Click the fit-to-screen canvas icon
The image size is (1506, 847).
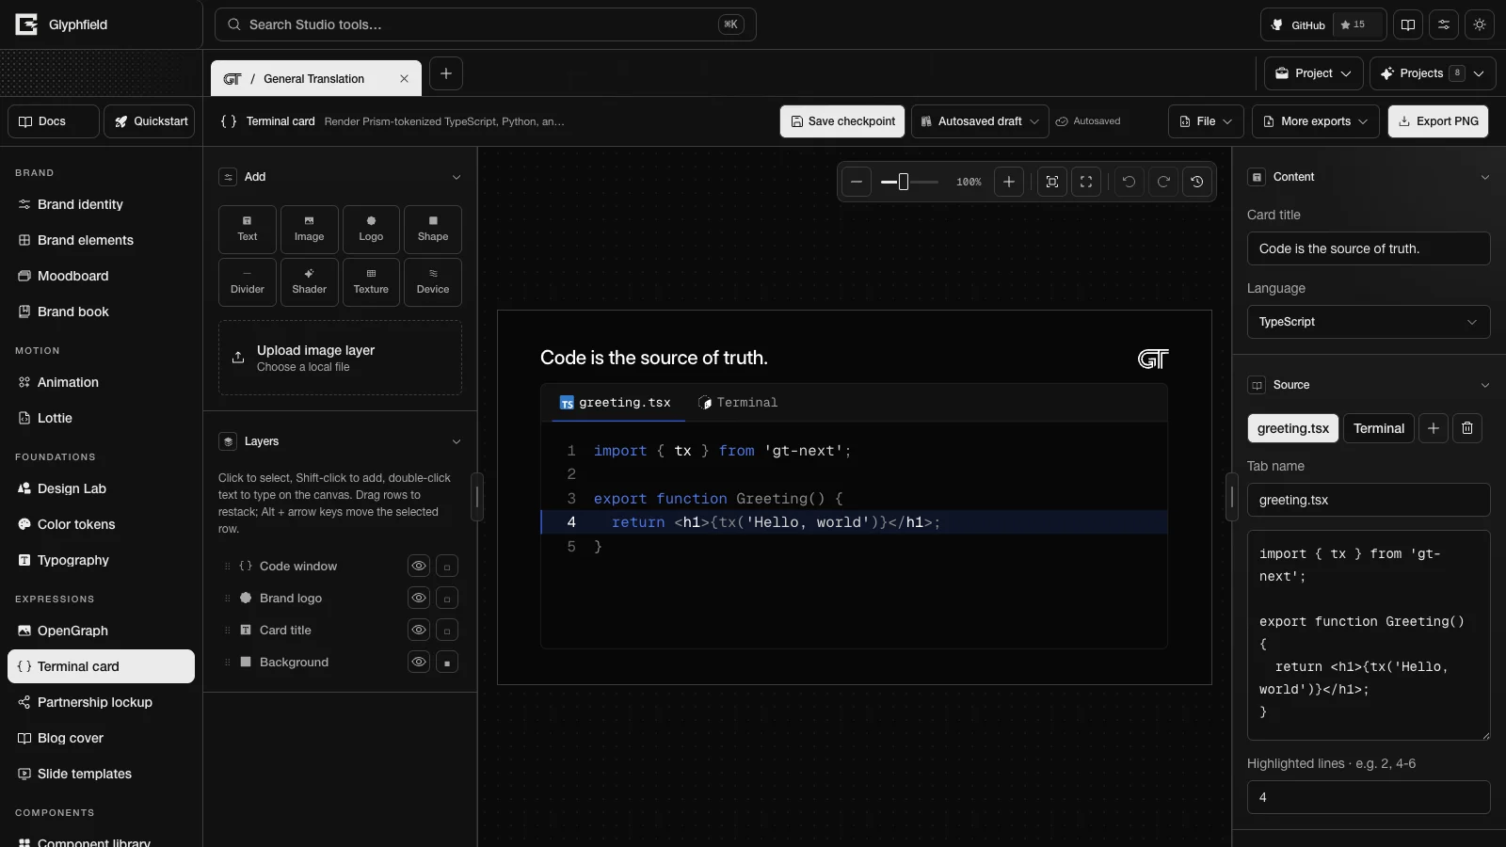pyautogui.click(x=1052, y=182)
